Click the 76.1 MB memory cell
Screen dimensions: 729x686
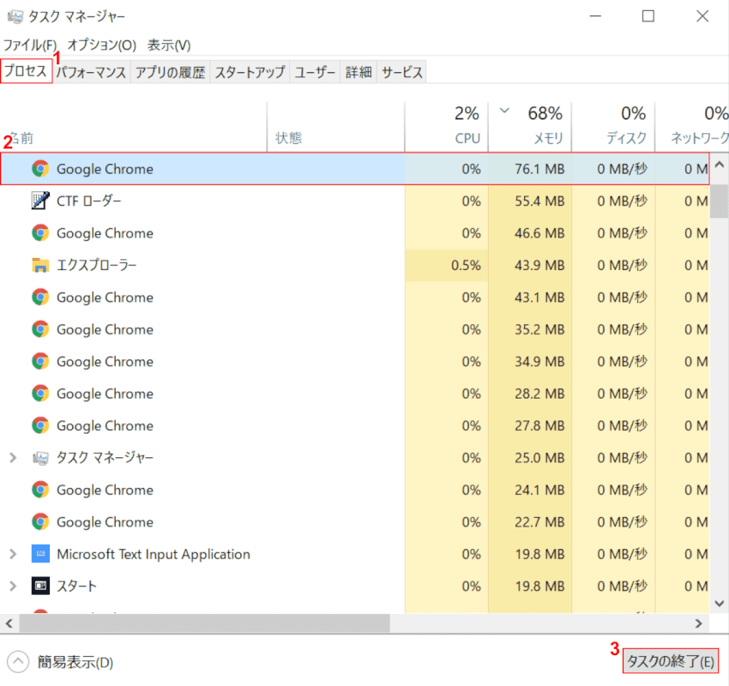(x=530, y=169)
